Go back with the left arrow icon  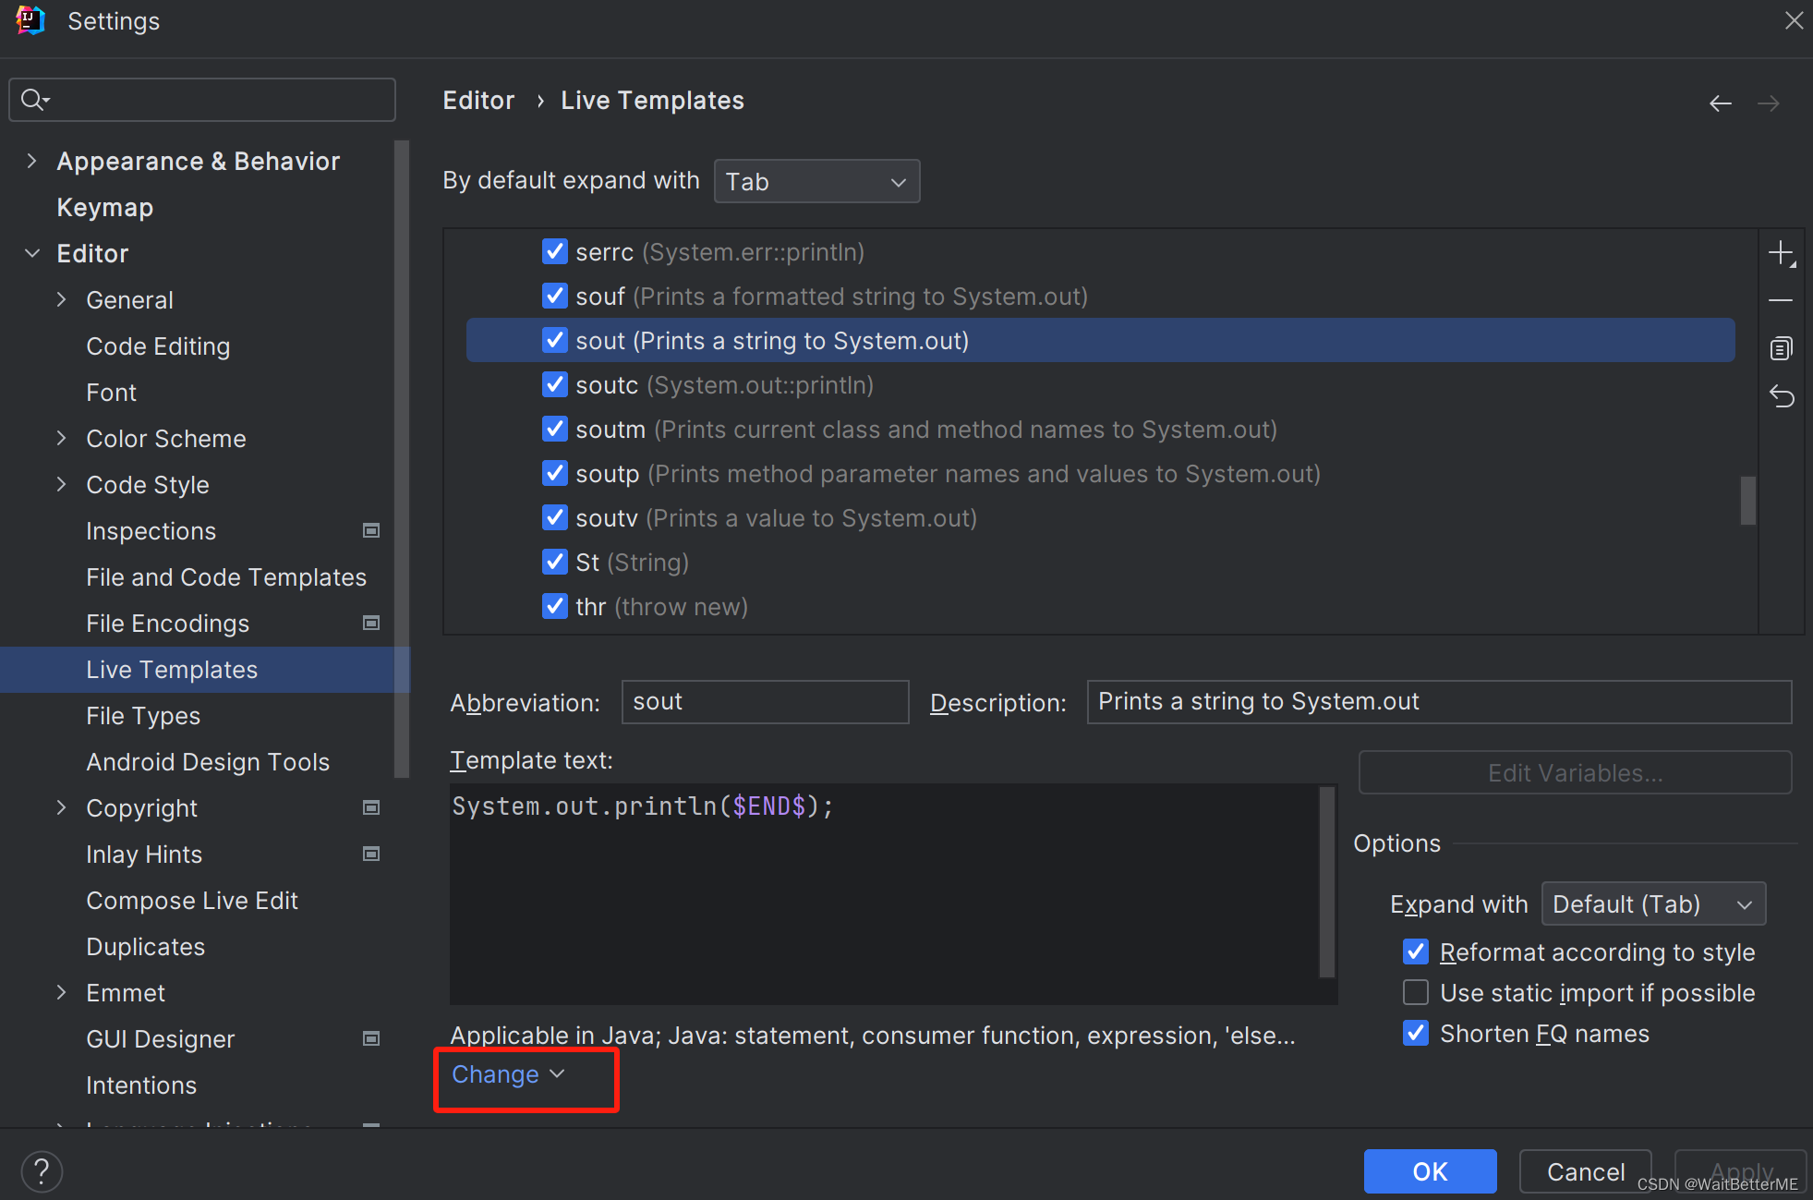[x=1720, y=103]
